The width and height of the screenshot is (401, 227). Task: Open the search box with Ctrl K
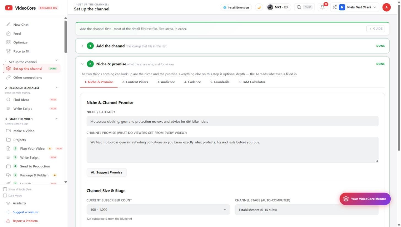(x=304, y=7)
